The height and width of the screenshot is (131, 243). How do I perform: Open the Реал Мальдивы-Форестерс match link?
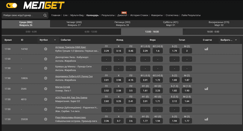[71, 117]
